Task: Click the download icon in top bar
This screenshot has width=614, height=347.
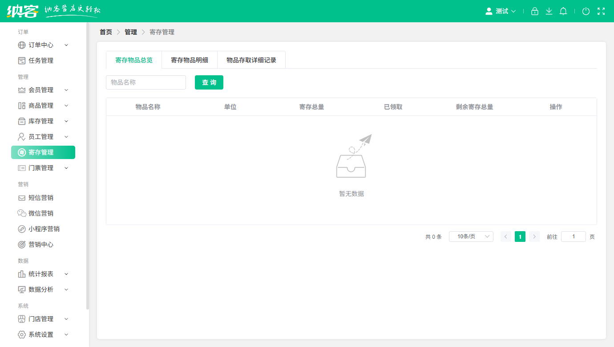Action: click(549, 11)
